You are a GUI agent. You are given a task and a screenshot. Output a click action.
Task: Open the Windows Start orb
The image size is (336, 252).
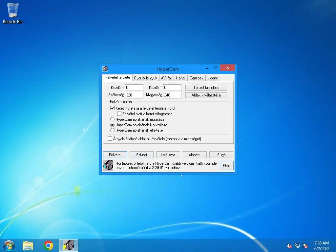coord(9,245)
